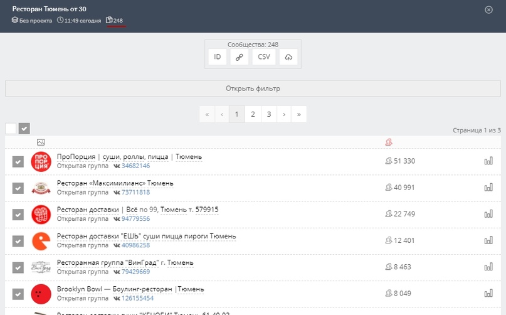Open Ресторанная группа "ВинГрад" title
Image resolution: width=506 pixels, height=315 pixels.
coord(125,263)
